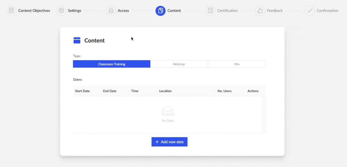Image resolution: width=347 pixels, height=167 pixels.
Task: Switch to the Webinar content type
Action: point(179,64)
